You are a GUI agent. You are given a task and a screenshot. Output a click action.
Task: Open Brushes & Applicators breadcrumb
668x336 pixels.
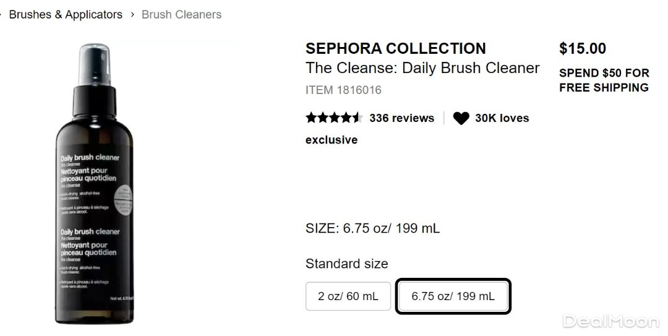66,14
